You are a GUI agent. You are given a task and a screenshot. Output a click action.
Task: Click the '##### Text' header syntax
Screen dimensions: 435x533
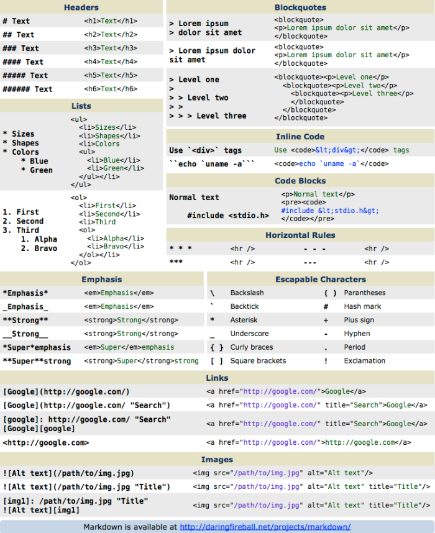tap(25, 75)
